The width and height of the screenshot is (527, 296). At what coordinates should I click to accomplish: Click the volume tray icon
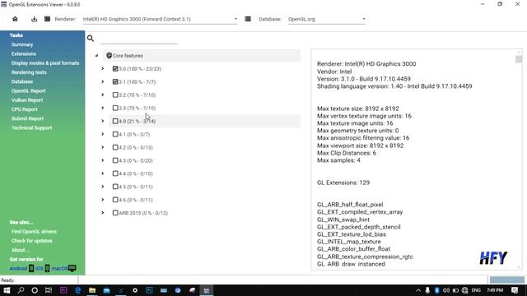pyautogui.click(x=446, y=290)
